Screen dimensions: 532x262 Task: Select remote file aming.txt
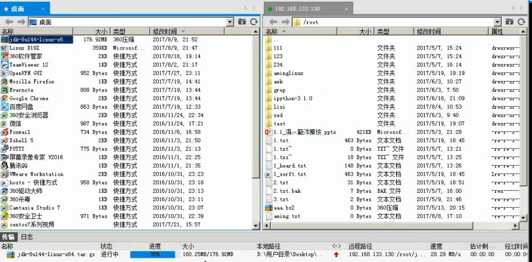point(287,216)
